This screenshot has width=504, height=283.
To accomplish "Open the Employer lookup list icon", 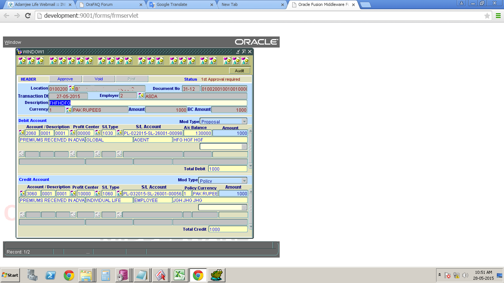I will (141, 96).
